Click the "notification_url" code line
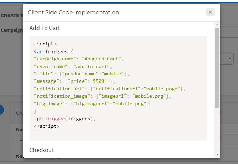 [x=109, y=89]
